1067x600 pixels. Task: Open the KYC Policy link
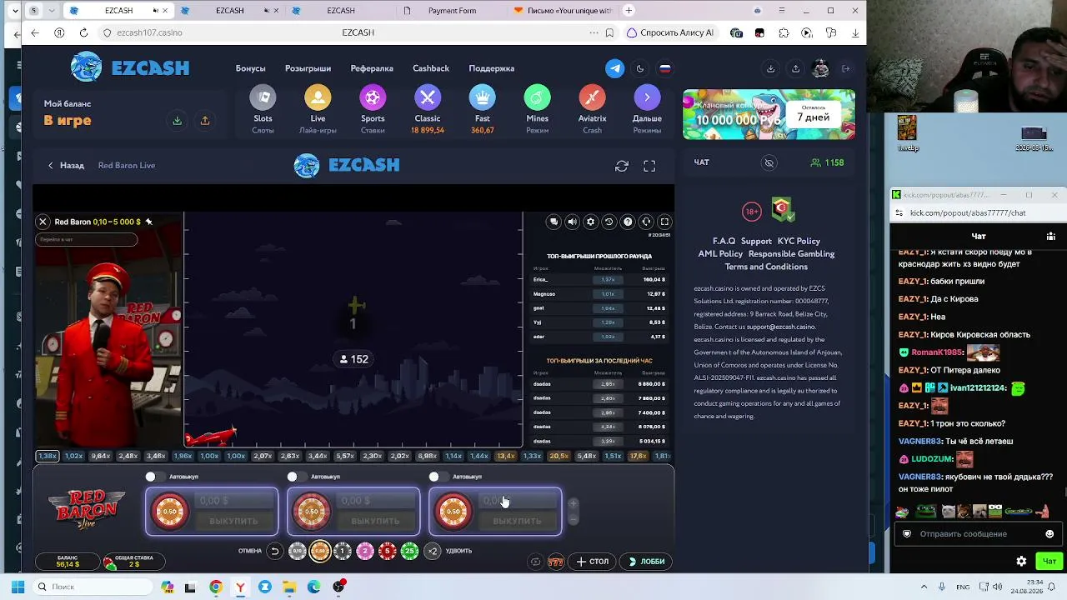point(799,241)
